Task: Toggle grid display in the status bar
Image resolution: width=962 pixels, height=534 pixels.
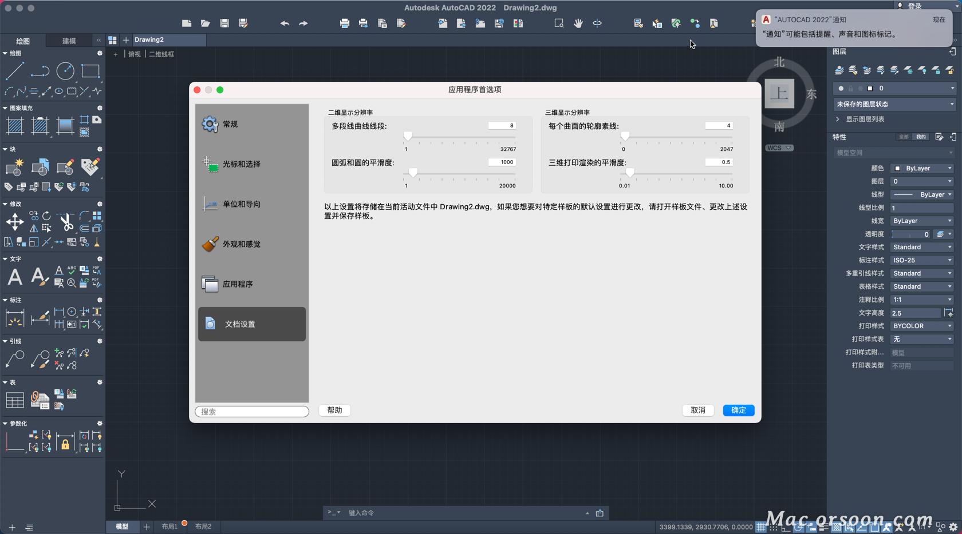Action: coord(762,527)
